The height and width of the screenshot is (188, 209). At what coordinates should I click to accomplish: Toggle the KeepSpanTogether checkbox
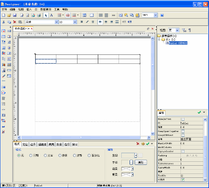tap(183, 131)
